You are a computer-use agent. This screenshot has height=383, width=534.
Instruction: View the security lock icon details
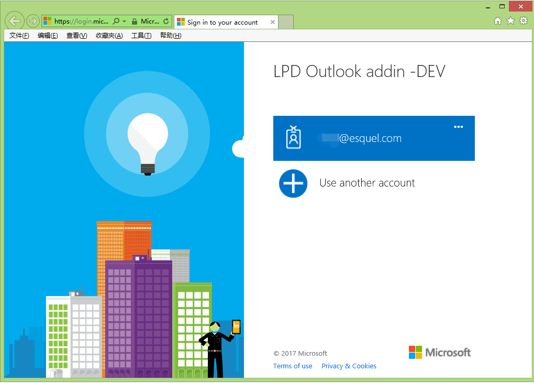tap(135, 21)
